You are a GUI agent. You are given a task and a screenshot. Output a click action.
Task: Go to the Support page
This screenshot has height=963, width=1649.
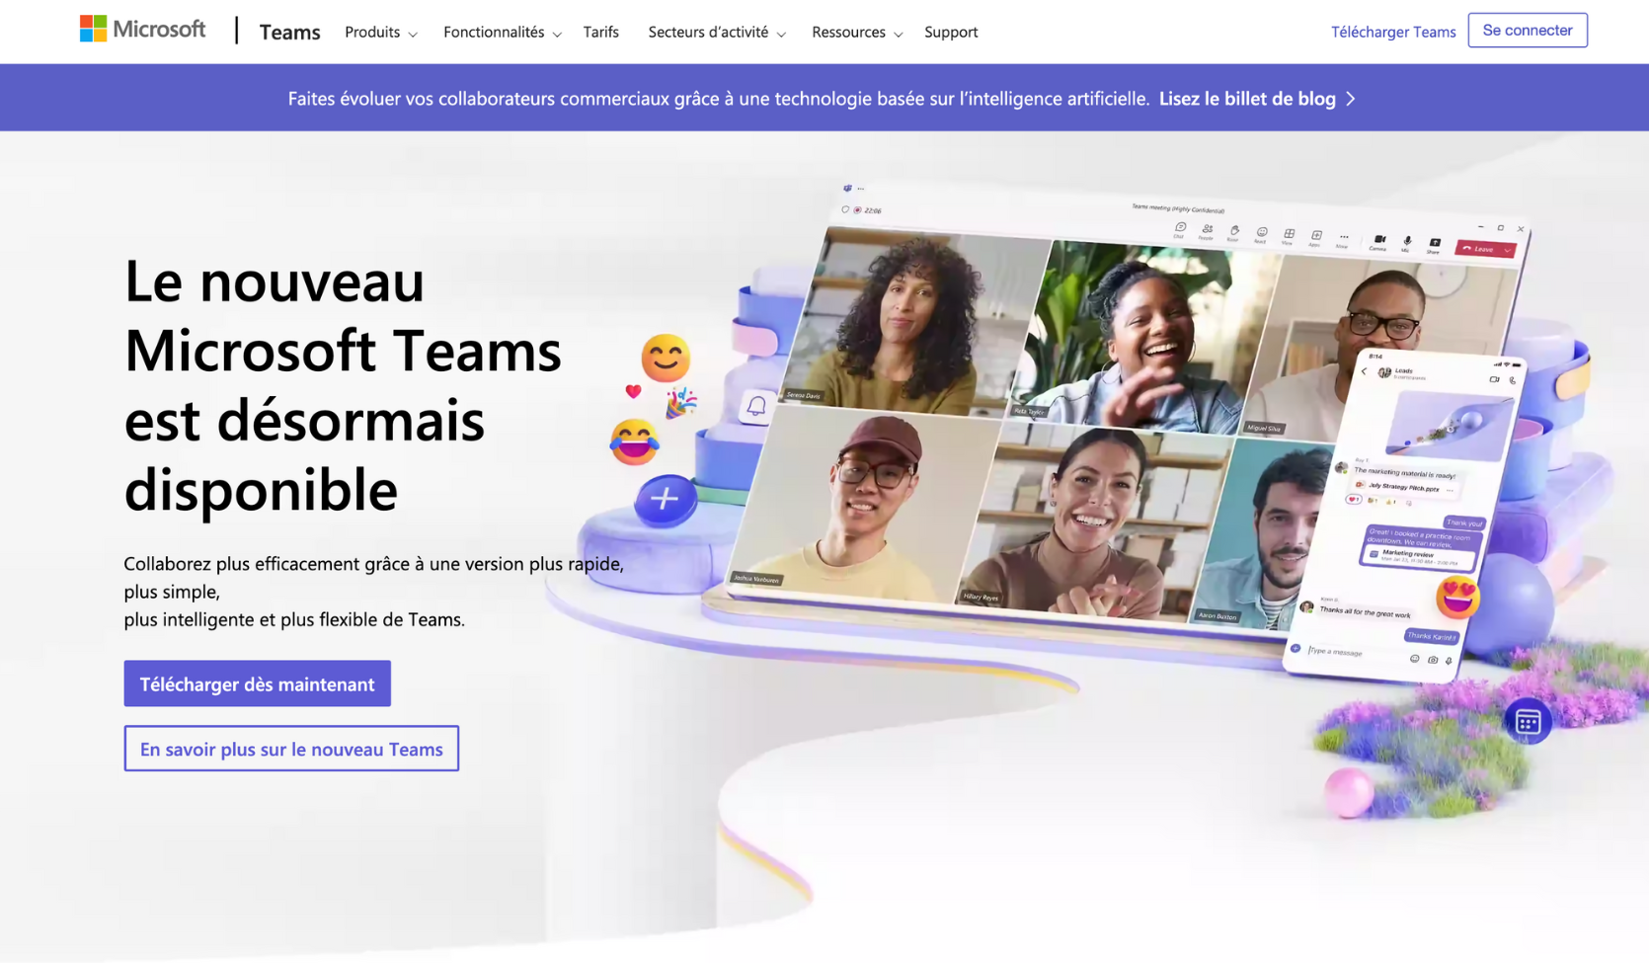[x=951, y=32]
